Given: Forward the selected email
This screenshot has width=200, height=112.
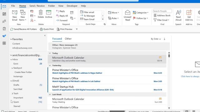Looking at the screenshot, I should 62,20.
